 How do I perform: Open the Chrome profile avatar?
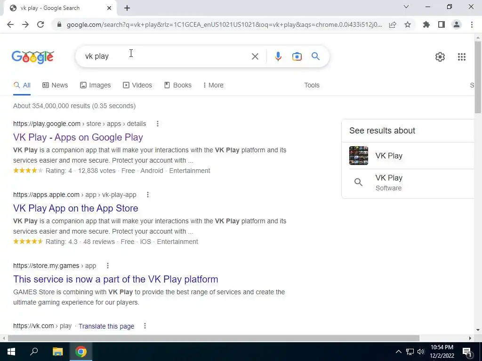[x=457, y=24]
